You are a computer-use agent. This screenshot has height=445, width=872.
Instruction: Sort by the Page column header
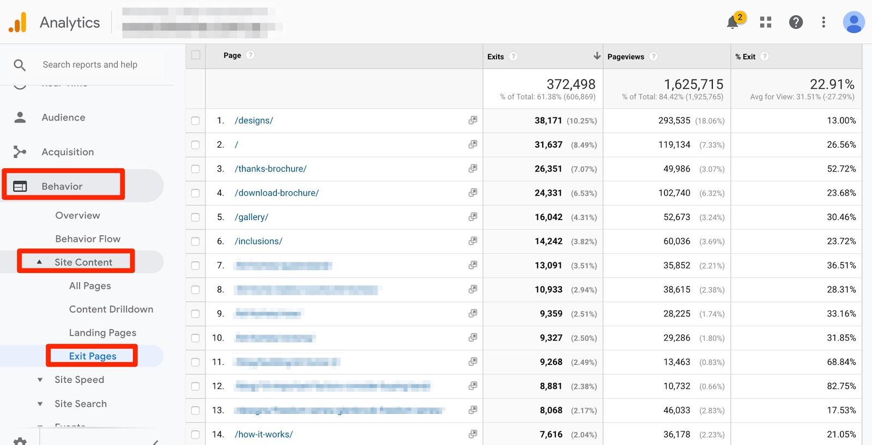pos(232,55)
